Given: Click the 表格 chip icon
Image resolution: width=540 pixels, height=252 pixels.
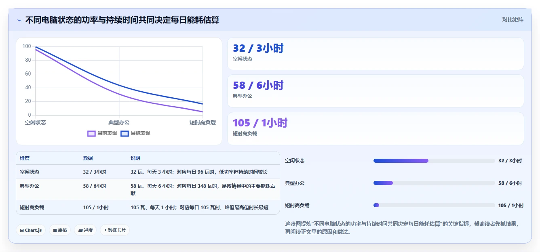Looking at the screenshot, I should (55, 230).
